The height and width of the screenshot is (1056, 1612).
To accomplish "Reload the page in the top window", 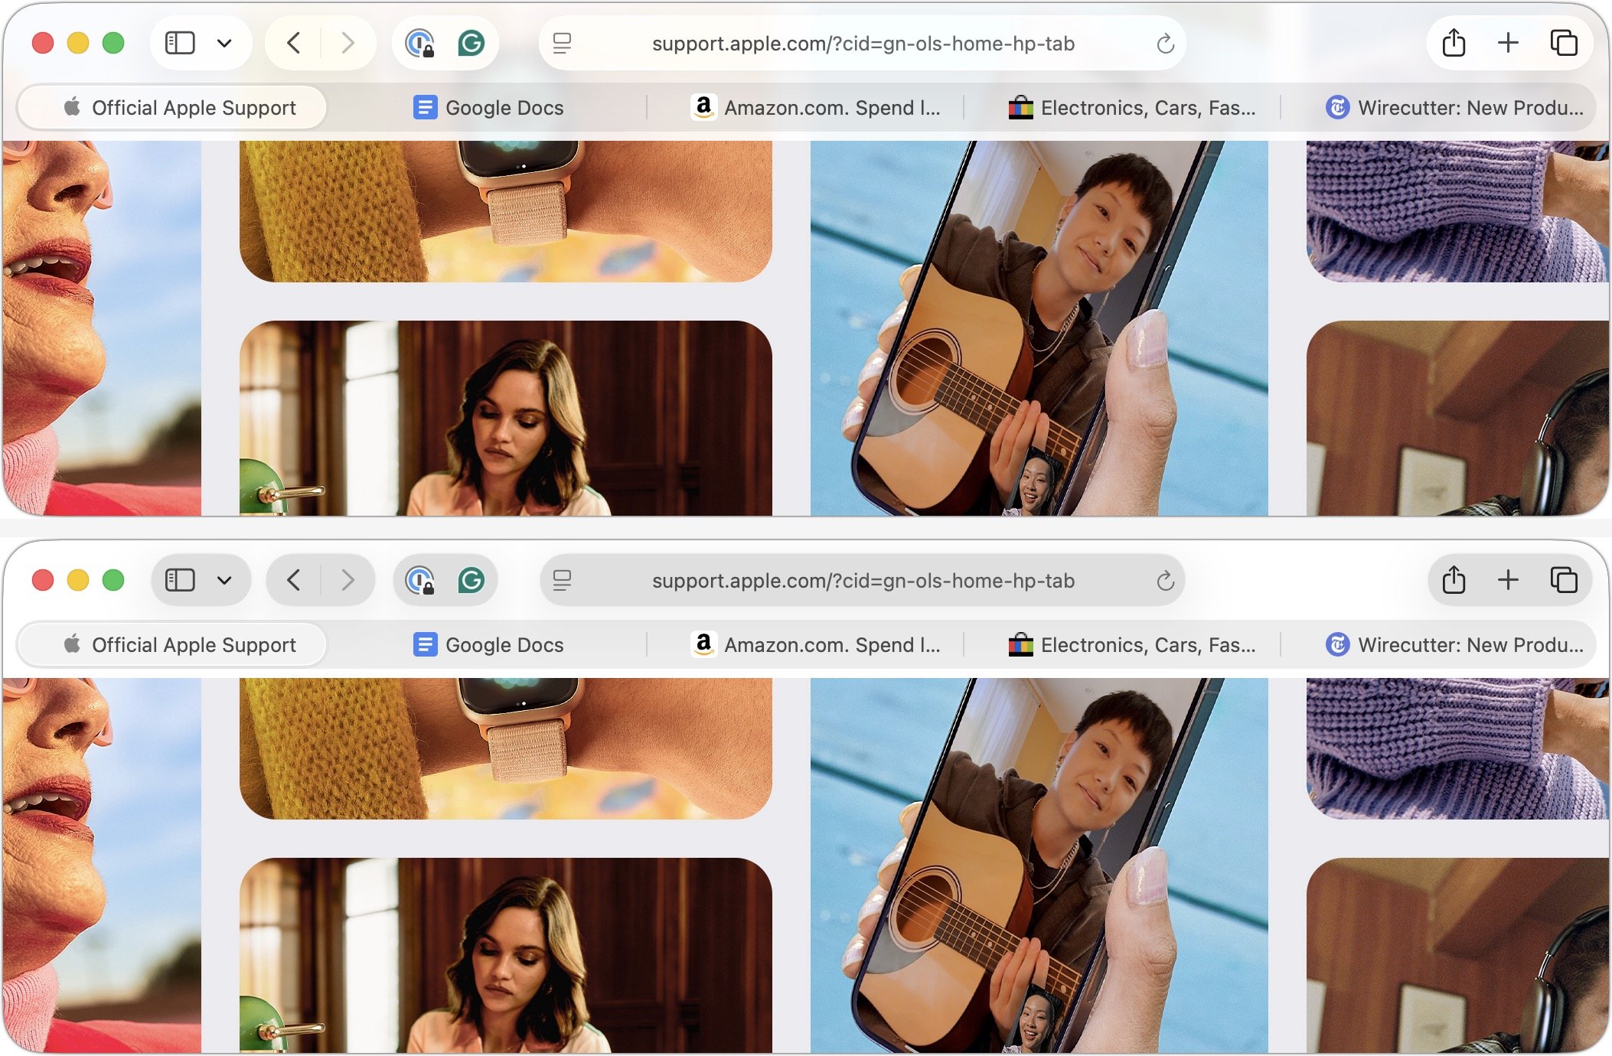I will tap(1165, 44).
